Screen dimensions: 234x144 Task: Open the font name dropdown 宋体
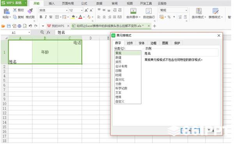pyautogui.click(x=67, y=10)
